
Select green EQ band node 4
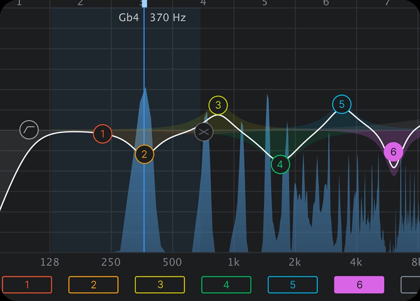(280, 164)
